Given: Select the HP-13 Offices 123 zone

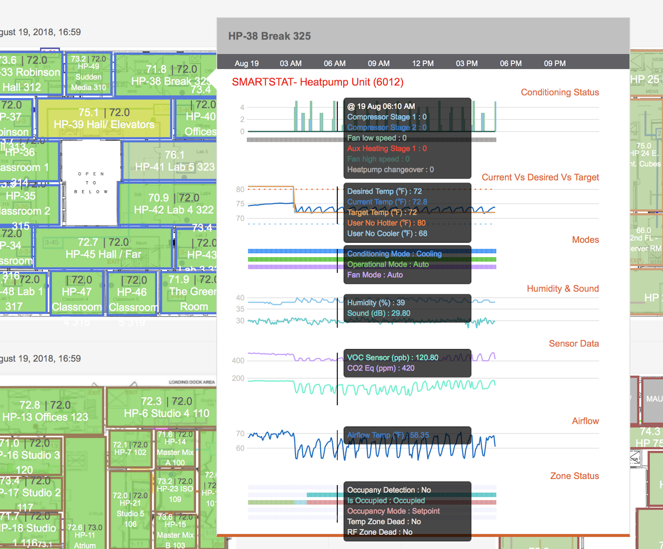Looking at the screenshot, I should point(45,411).
